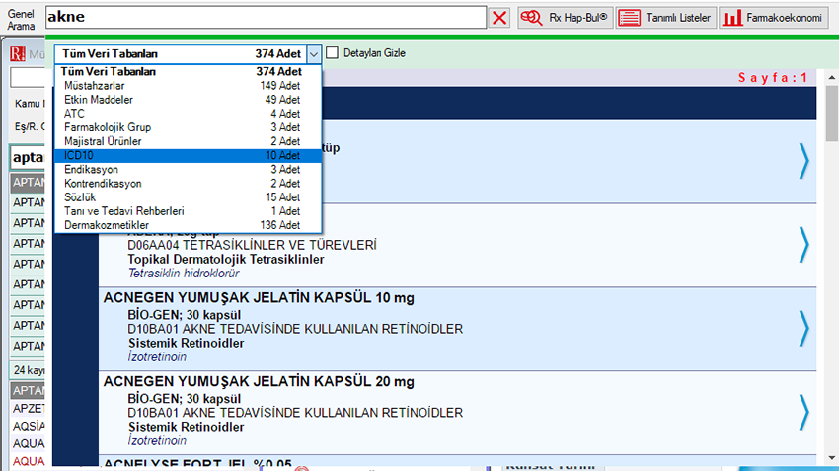Open the ACNEGEN 10 mg result arrow
The height and width of the screenshot is (471, 839).
[803, 327]
